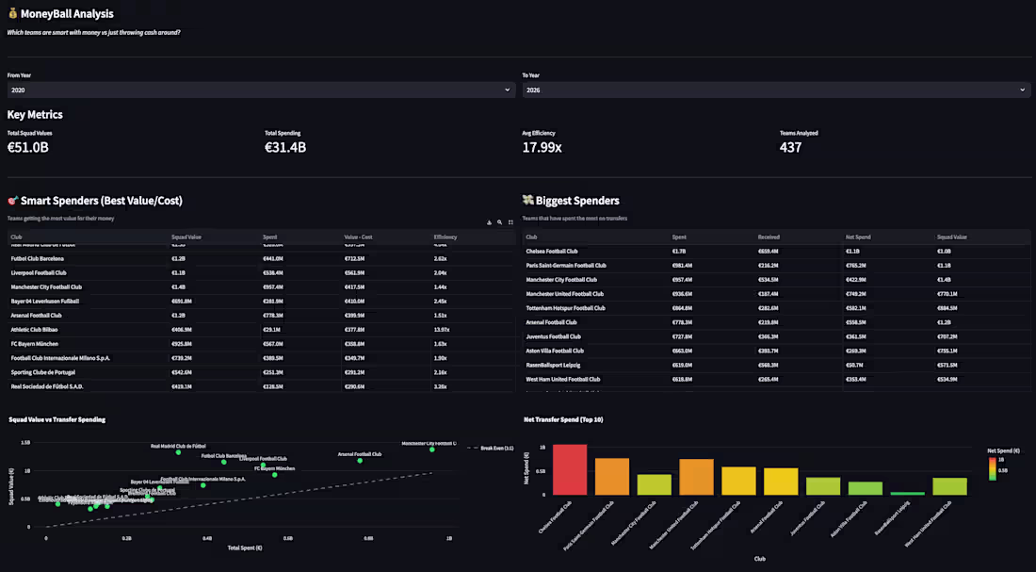Screen dimensions: 1036x572
Task: Select the Chelsea Football Club row in Biggest Spenders
Action: 659,251
